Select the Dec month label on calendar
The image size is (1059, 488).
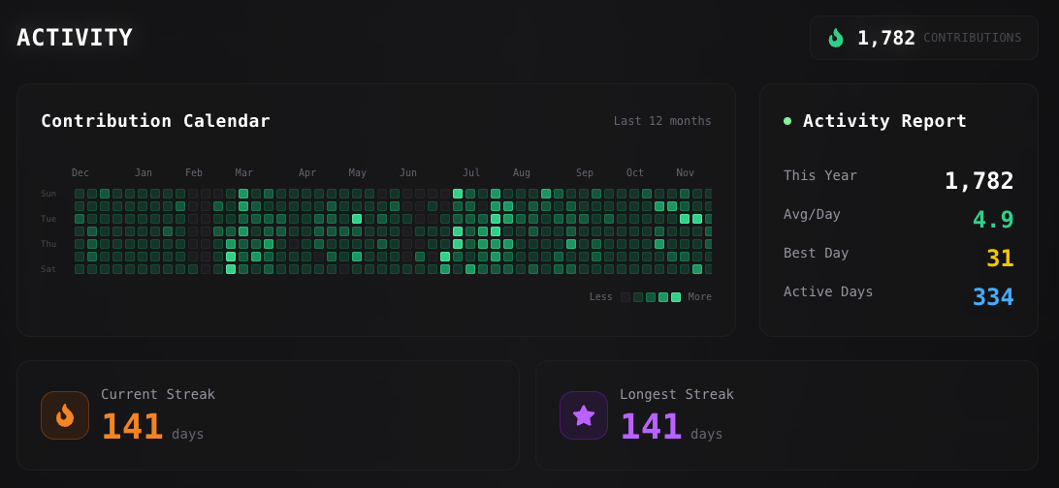80,173
